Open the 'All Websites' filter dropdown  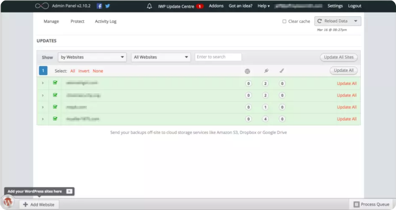click(161, 57)
